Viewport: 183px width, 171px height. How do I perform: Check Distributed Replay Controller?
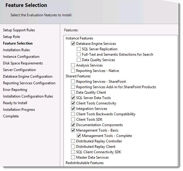click(73, 141)
